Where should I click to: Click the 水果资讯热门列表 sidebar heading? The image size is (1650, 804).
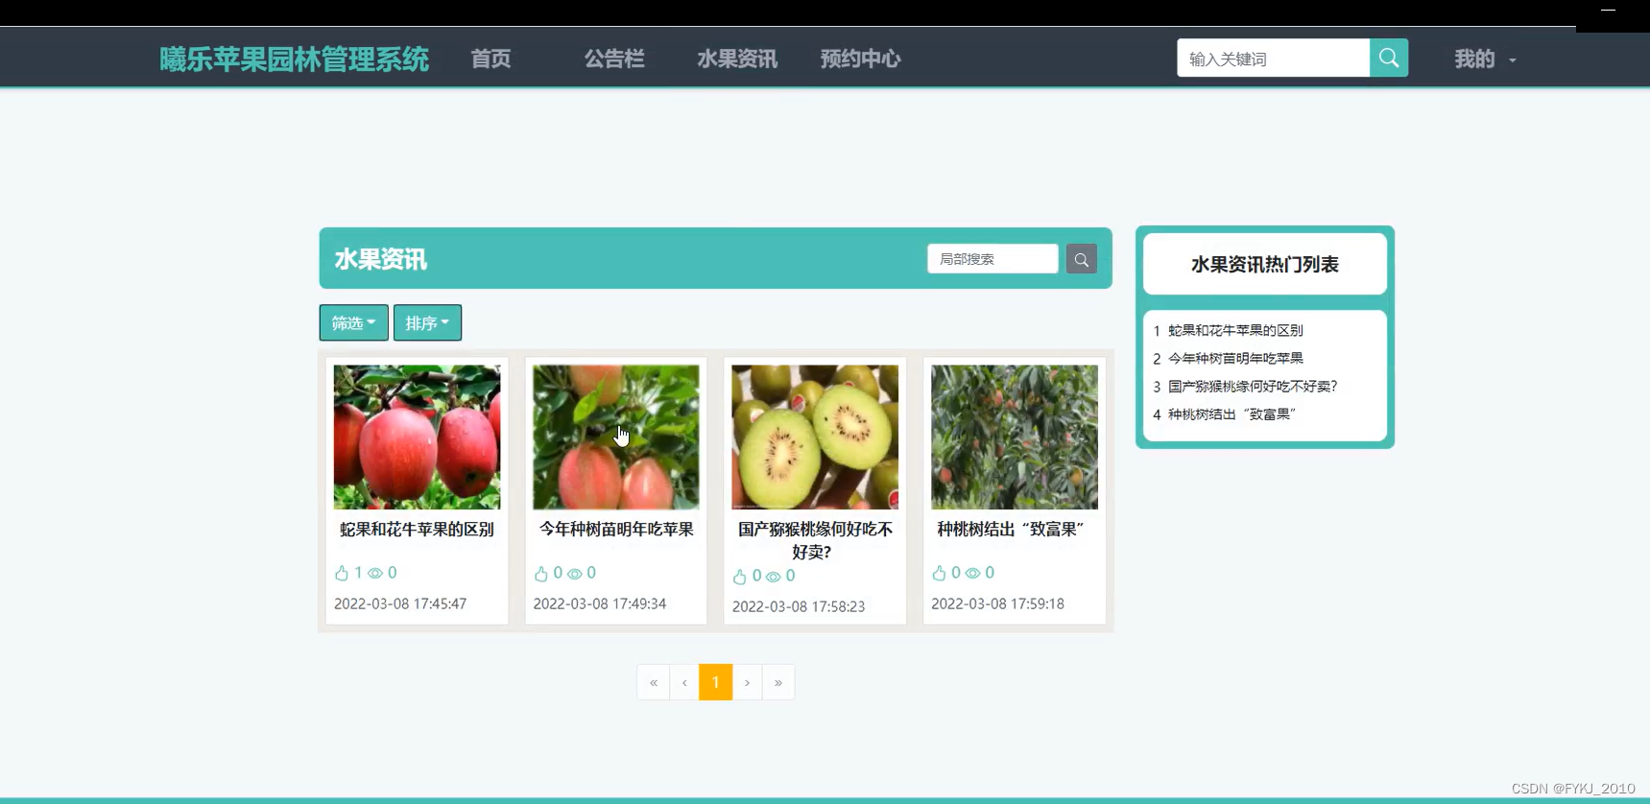tap(1264, 264)
